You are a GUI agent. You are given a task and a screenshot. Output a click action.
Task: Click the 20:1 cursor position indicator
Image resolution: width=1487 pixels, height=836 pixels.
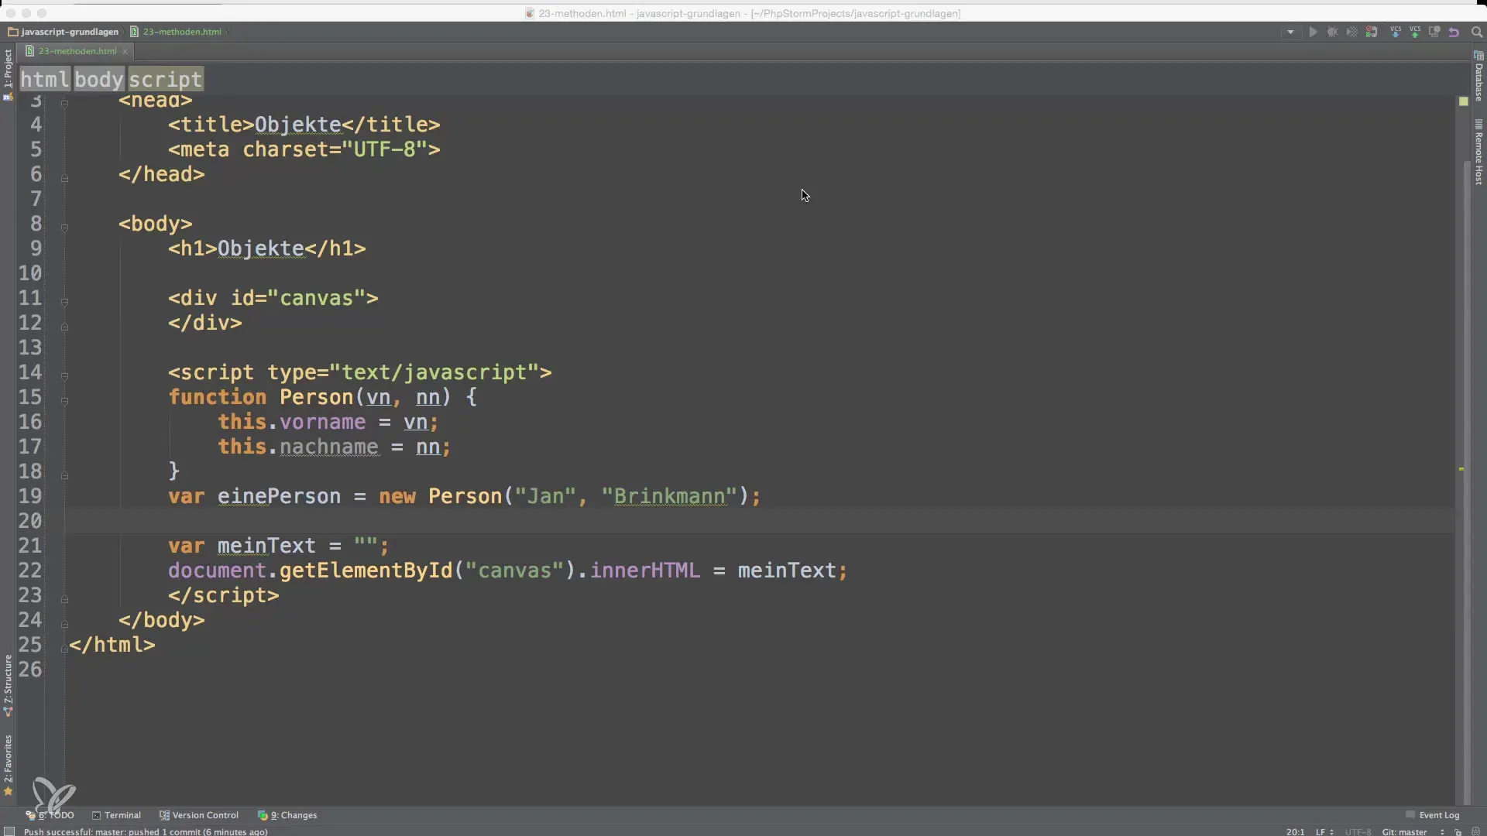tap(1296, 831)
